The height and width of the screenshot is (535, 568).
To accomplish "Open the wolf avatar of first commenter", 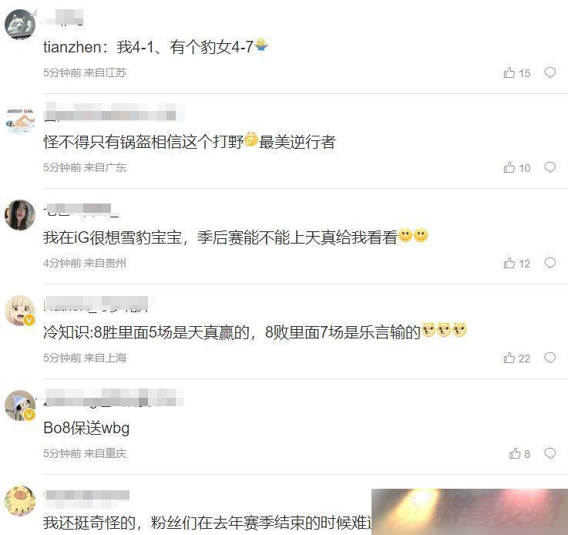I will pyautogui.click(x=20, y=24).
